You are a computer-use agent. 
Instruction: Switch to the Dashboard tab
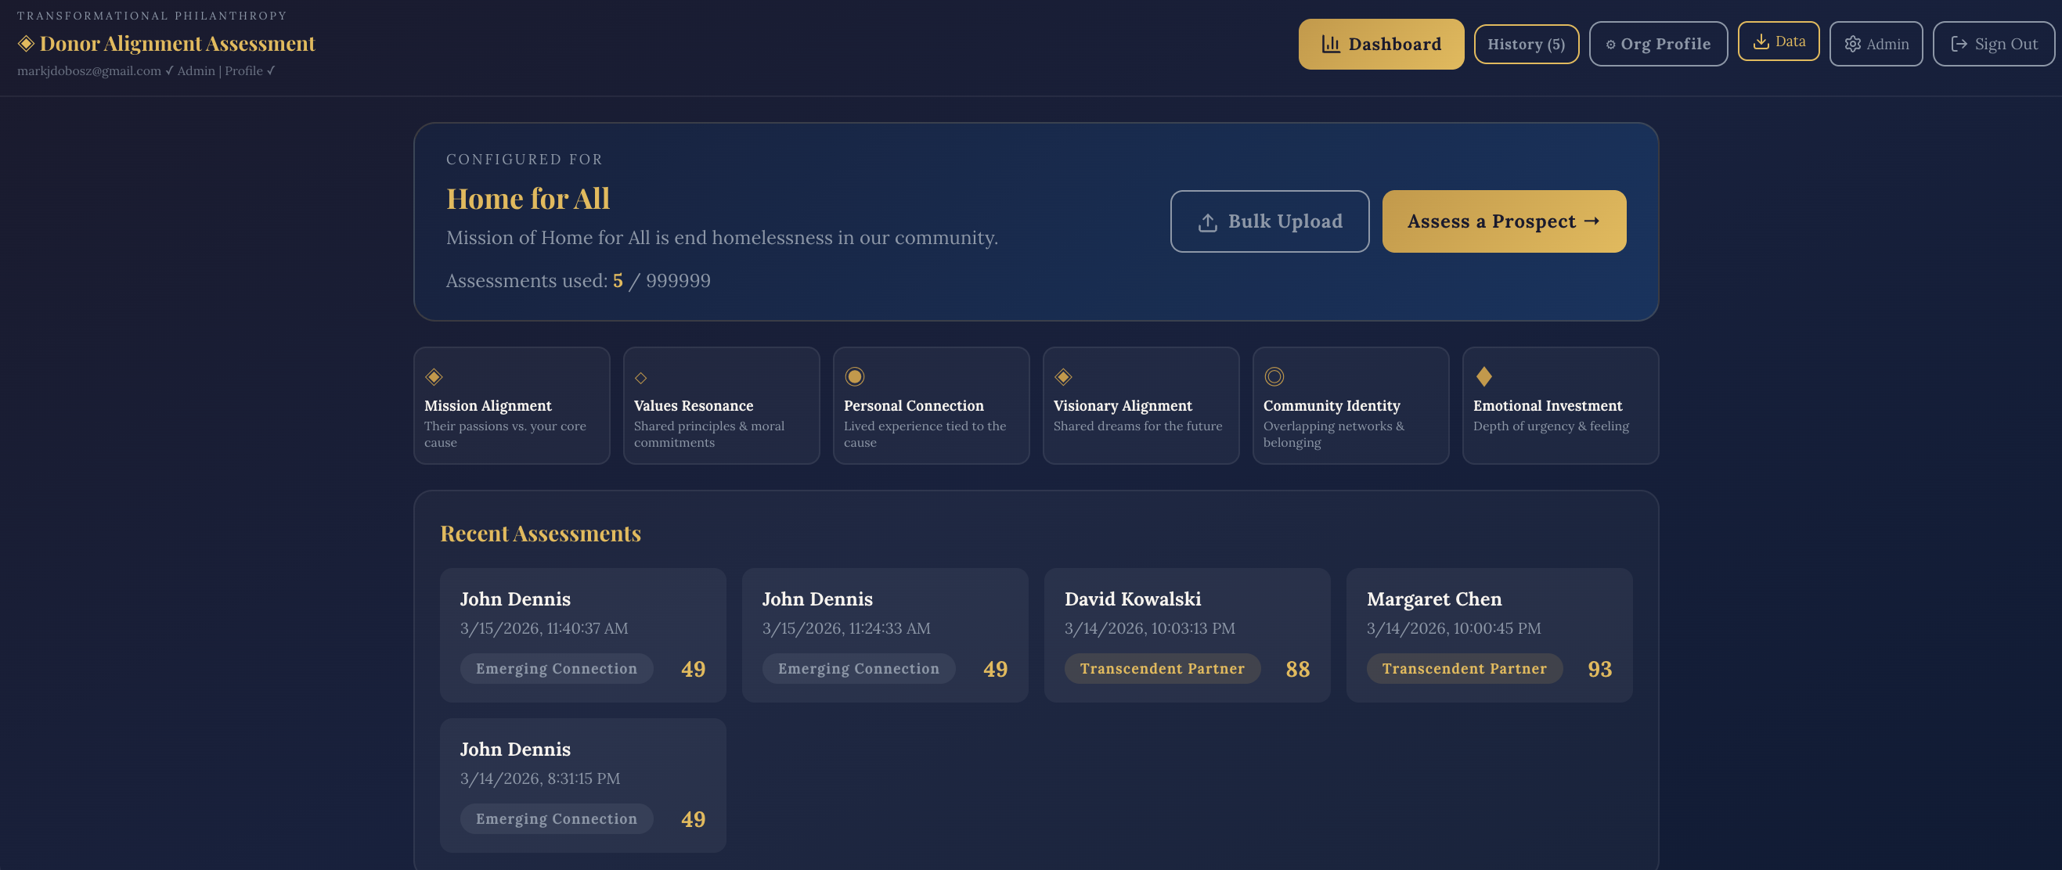pyautogui.click(x=1381, y=44)
